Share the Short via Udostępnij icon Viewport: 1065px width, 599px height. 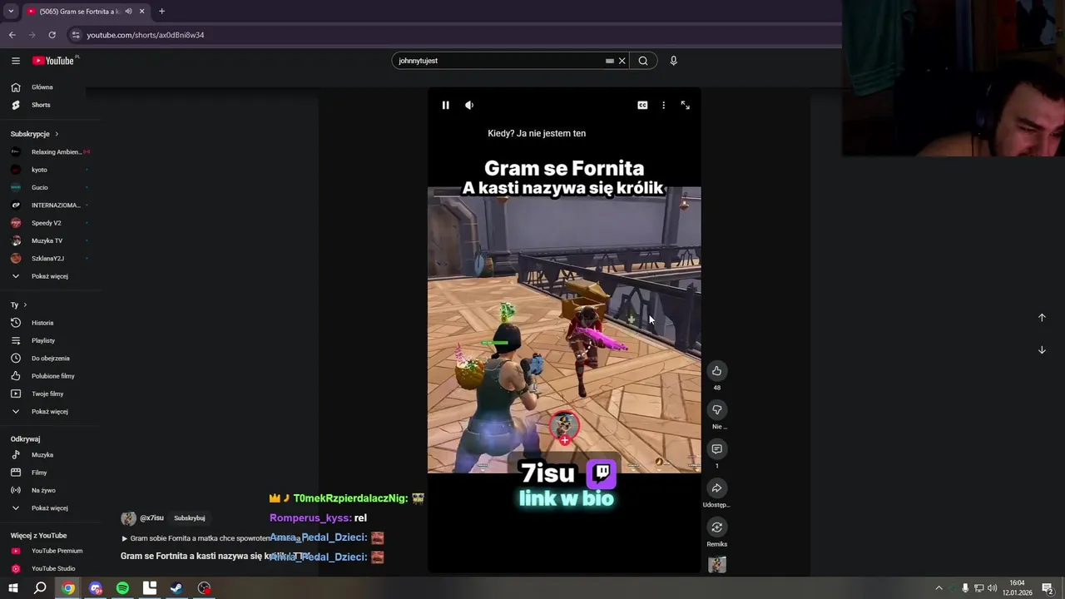716,488
